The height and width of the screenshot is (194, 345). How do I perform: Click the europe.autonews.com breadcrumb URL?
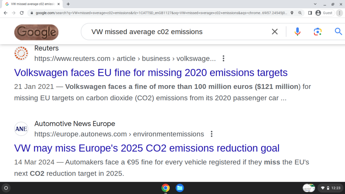(119, 134)
